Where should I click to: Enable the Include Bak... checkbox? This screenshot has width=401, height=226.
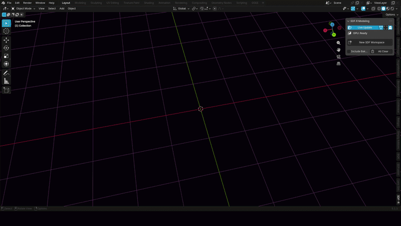(x=349, y=52)
